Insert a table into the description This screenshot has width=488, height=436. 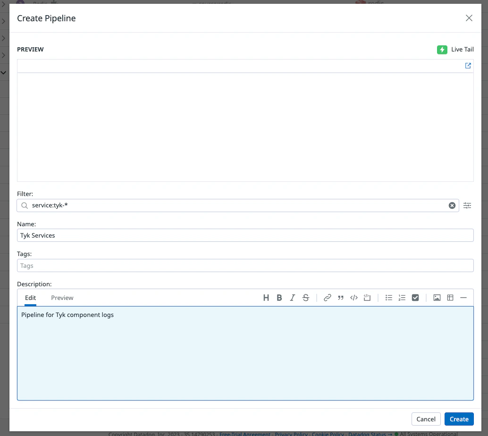450,298
